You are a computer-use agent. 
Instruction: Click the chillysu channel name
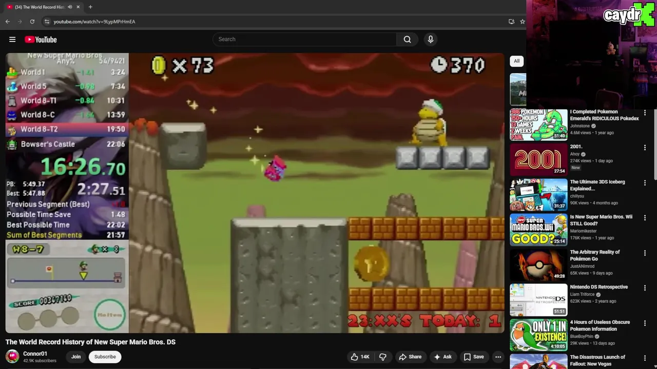click(x=577, y=196)
